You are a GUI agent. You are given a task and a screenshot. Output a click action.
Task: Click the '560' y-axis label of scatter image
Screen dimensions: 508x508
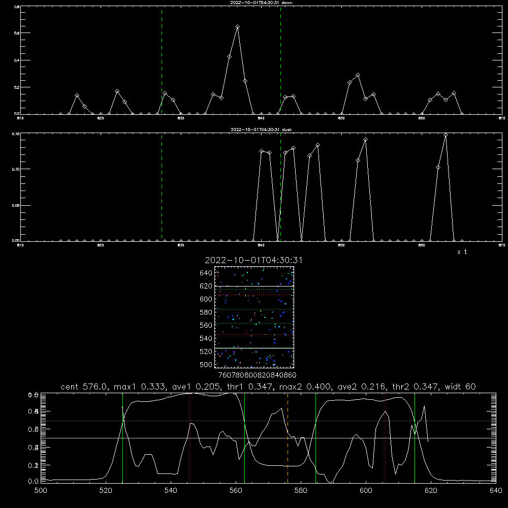tap(206, 325)
